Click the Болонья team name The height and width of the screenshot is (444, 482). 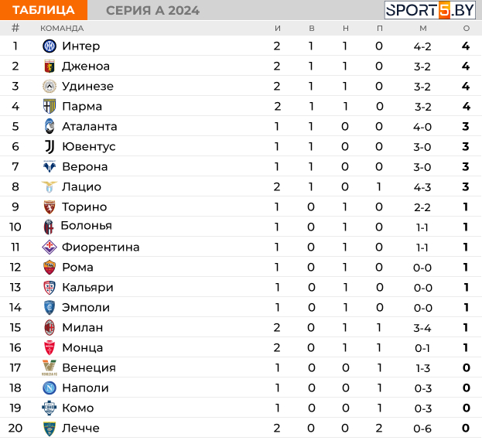click(87, 226)
